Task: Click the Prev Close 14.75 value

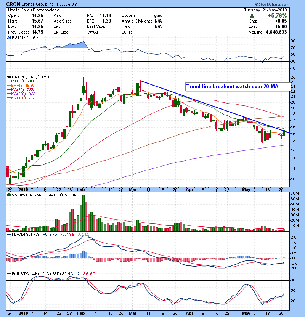Action: (x=37, y=32)
